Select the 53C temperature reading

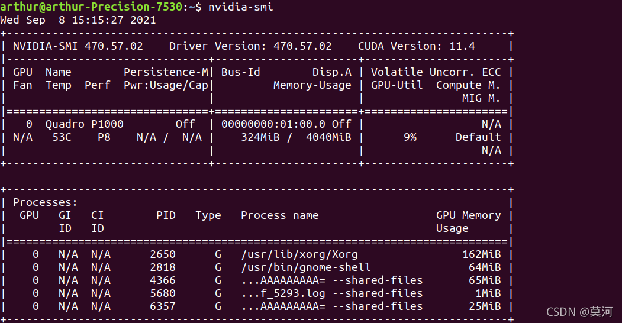click(x=62, y=137)
